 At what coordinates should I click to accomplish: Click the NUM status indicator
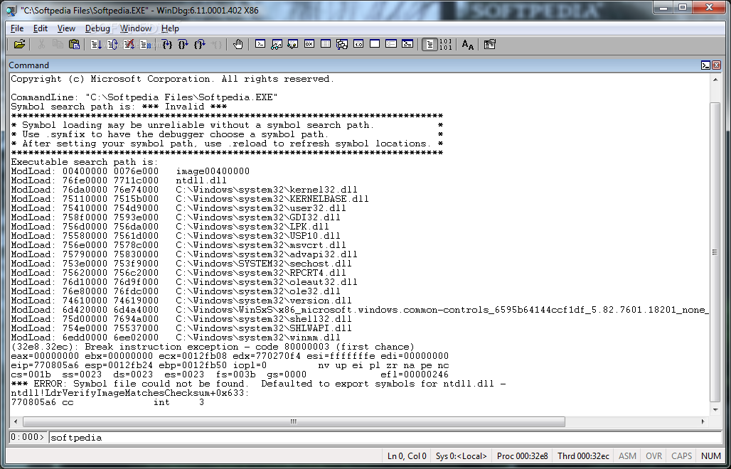pyautogui.click(x=710, y=456)
